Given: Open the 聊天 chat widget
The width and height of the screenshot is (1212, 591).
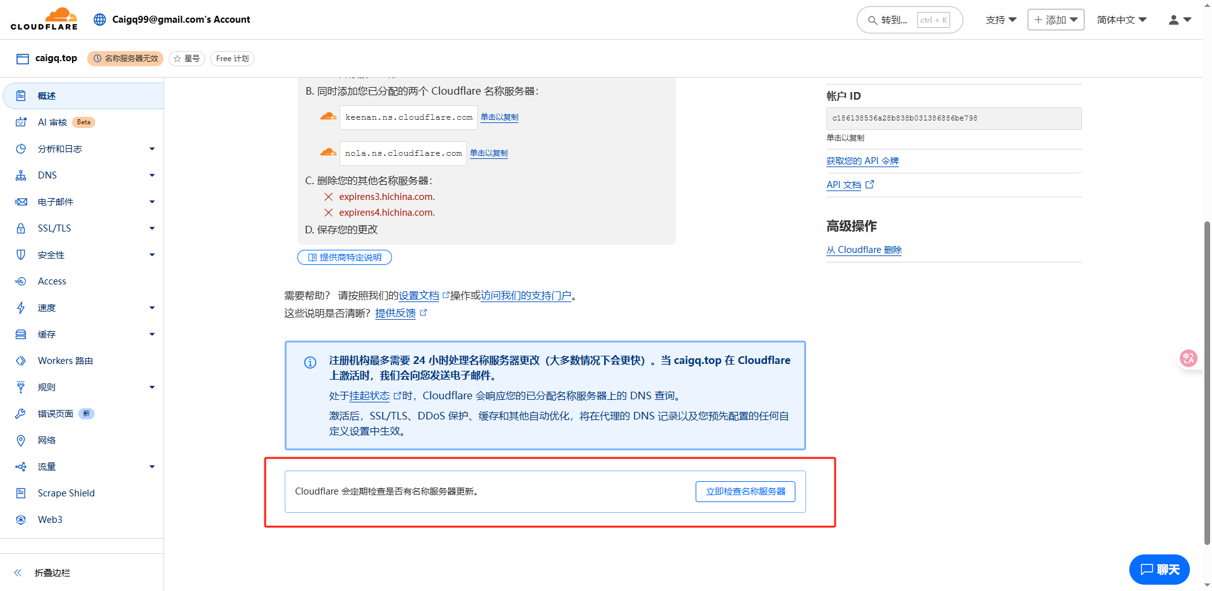Looking at the screenshot, I should tap(1159, 570).
